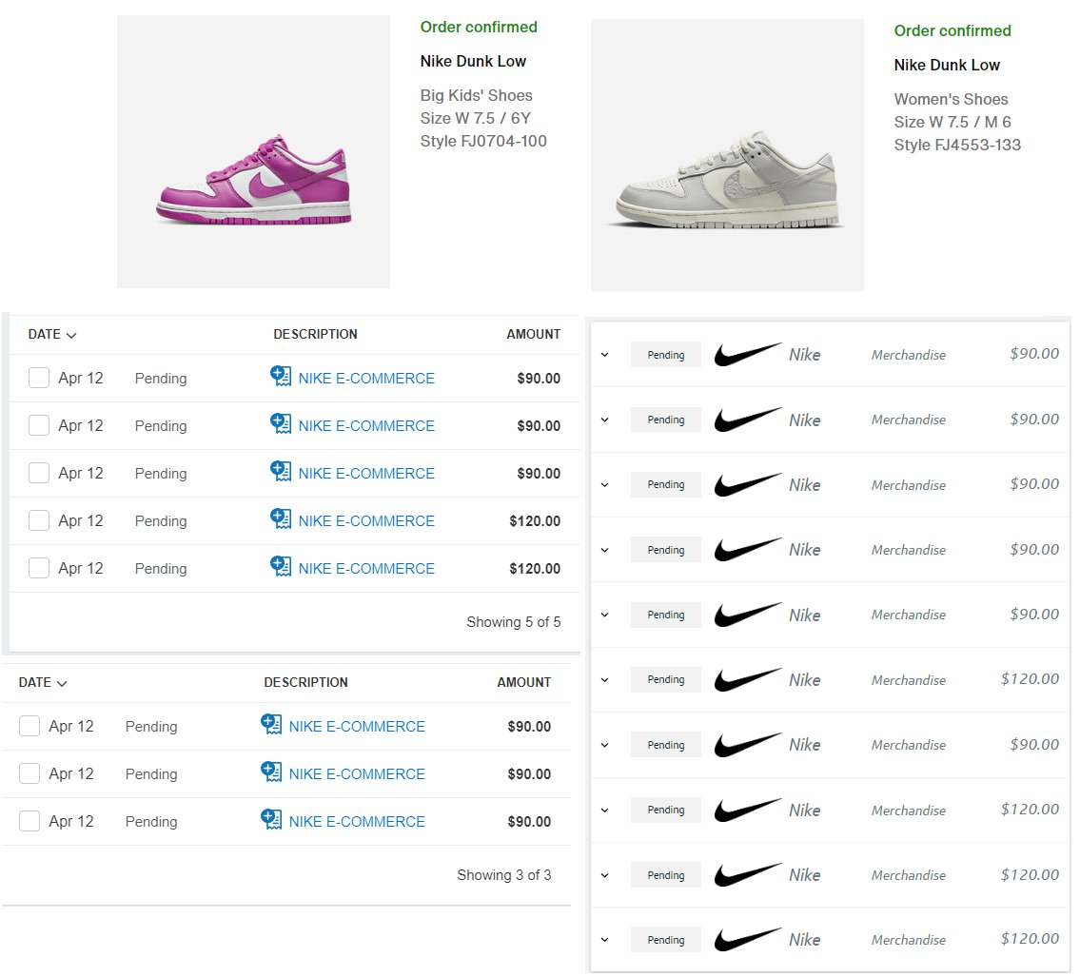This screenshot has width=1080, height=977.
Task: Tick the first $120.00 row checkbox in the five-row table
Action: pyautogui.click(x=39, y=520)
